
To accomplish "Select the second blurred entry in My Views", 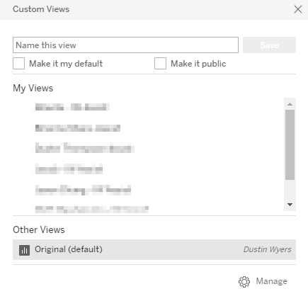I will tap(78, 128).
